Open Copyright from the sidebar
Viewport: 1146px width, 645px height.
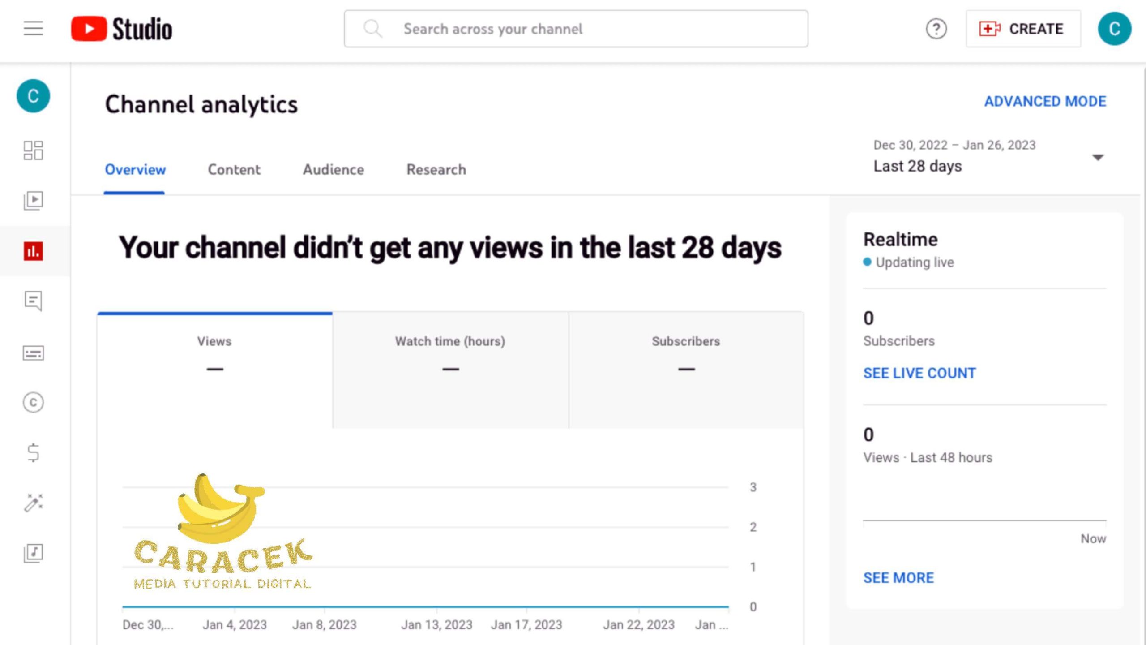[33, 402]
